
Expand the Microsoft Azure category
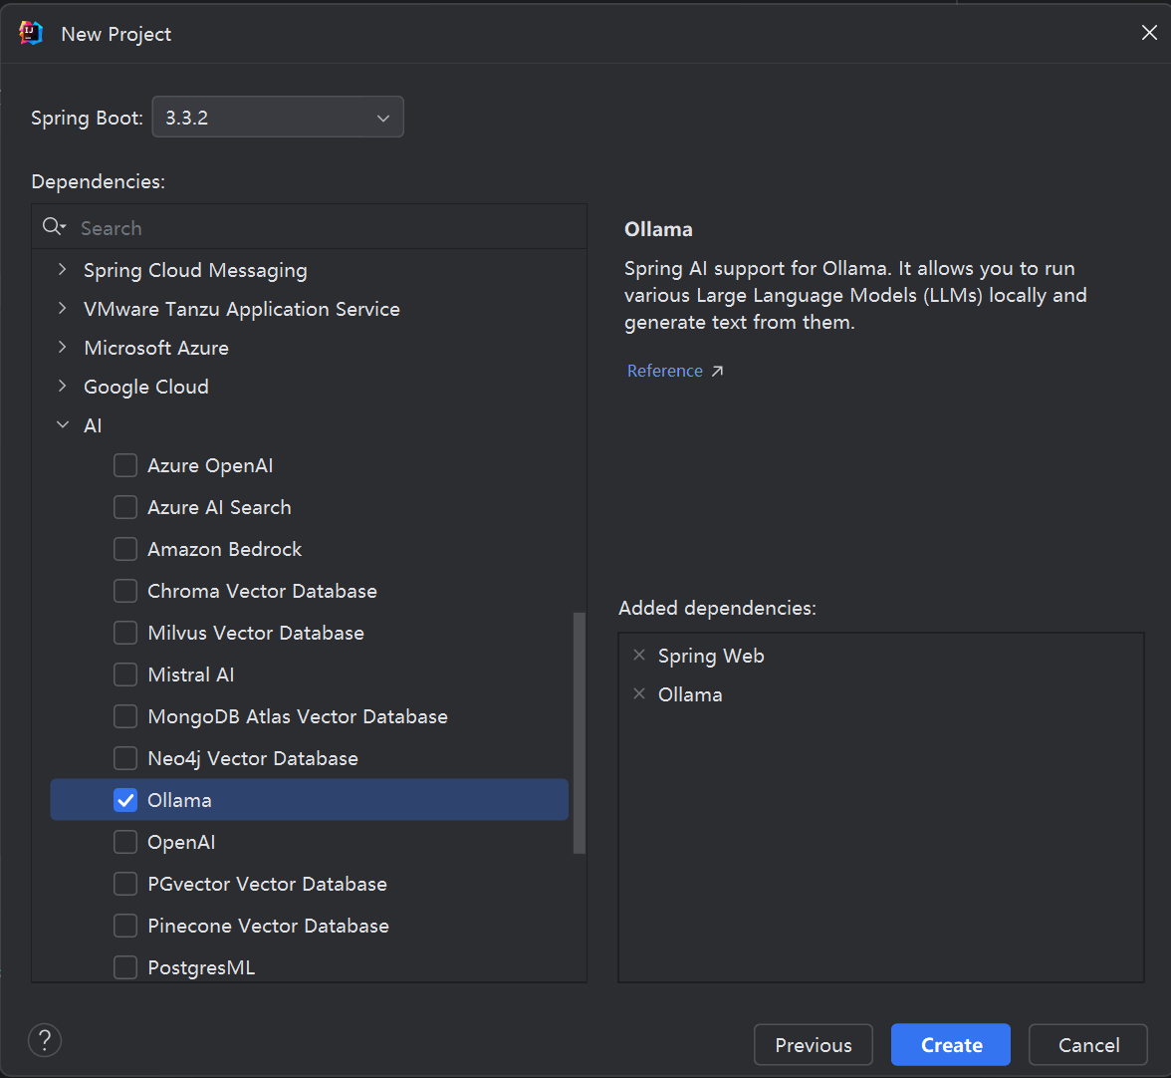pos(64,348)
